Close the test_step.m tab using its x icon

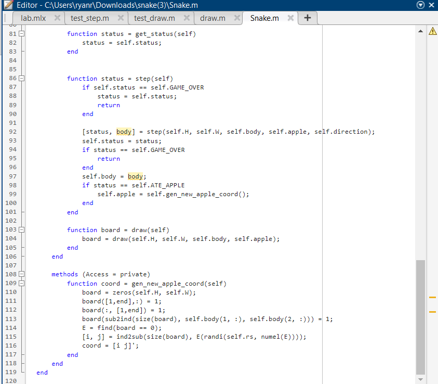120,17
